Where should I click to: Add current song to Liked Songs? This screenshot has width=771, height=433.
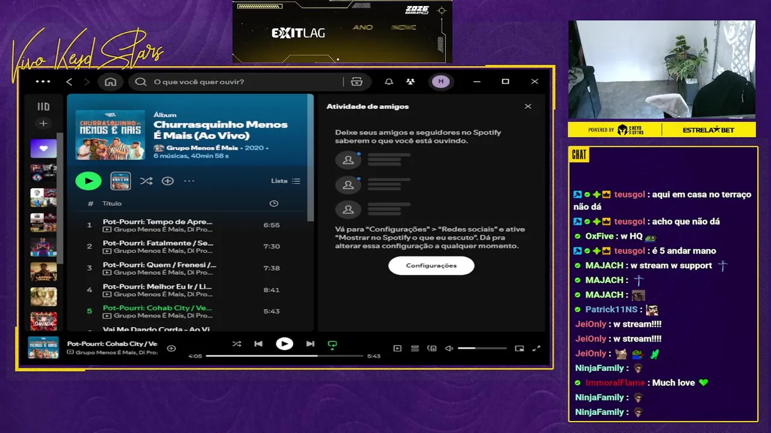[x=171, y=348]
